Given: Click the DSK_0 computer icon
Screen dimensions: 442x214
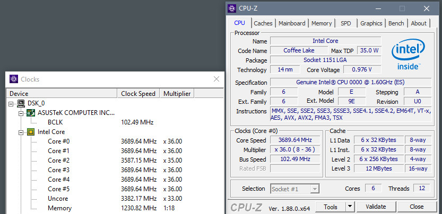Looking at the screenshot, I should click(21, 103).
